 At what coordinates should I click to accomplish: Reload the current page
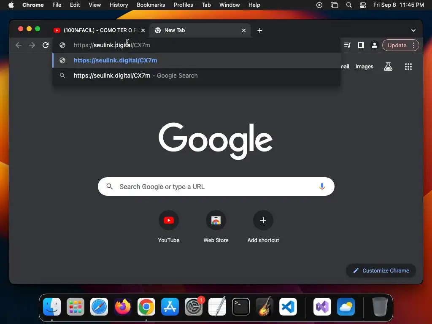click(46, 45)
